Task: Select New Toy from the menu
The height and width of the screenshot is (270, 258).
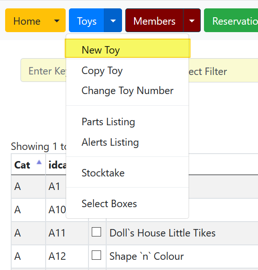Action: [128, 48]
